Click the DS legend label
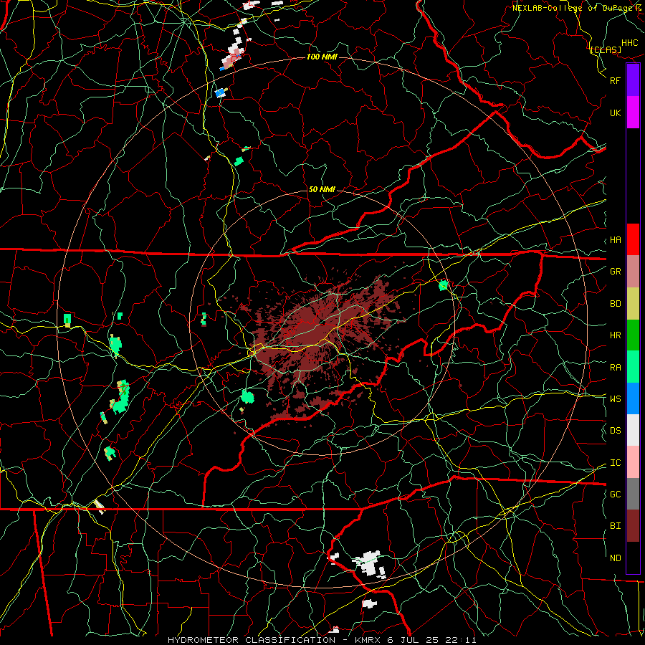Viewport: 645px width, 645px height. coord(616,431)
